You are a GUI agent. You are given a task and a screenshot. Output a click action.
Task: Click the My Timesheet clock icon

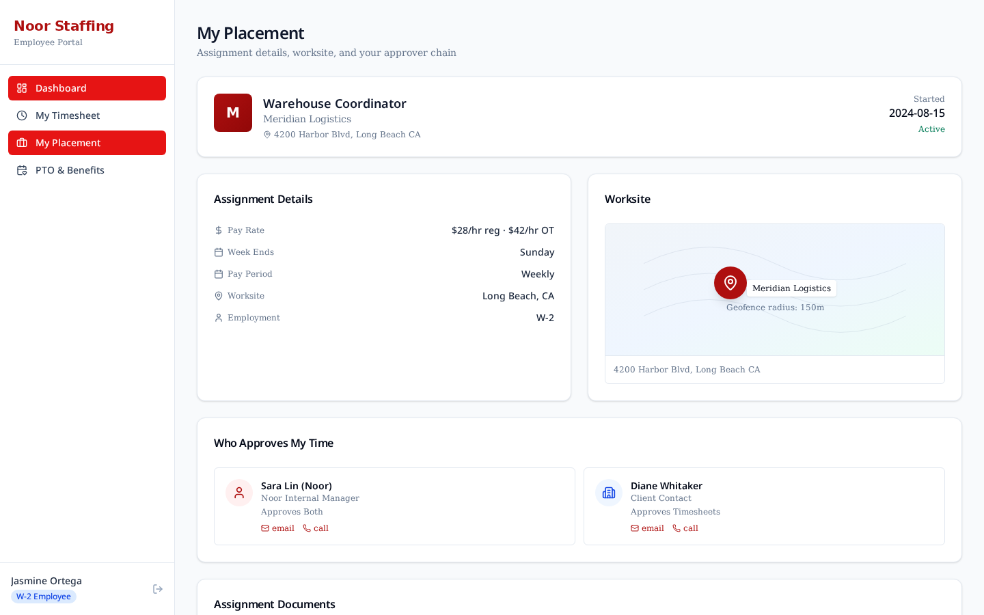22,115
